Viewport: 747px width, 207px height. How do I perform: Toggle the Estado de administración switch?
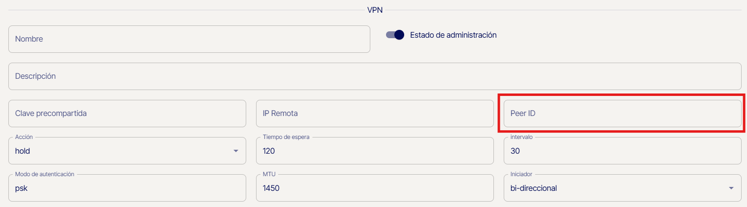395,35
